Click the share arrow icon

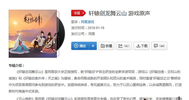pos(120,46)
